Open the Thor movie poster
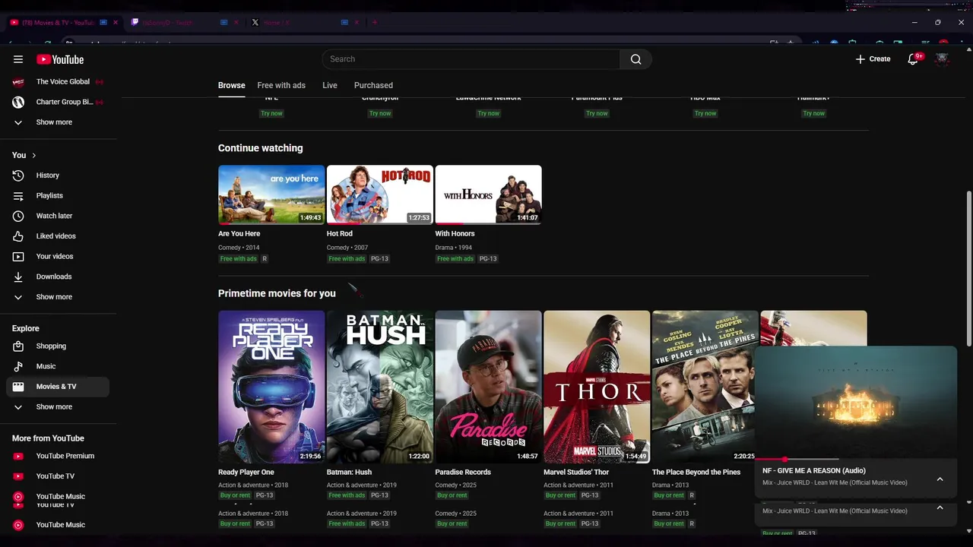Viewport: 973px width, 547px height. click(x=597, y=387)
